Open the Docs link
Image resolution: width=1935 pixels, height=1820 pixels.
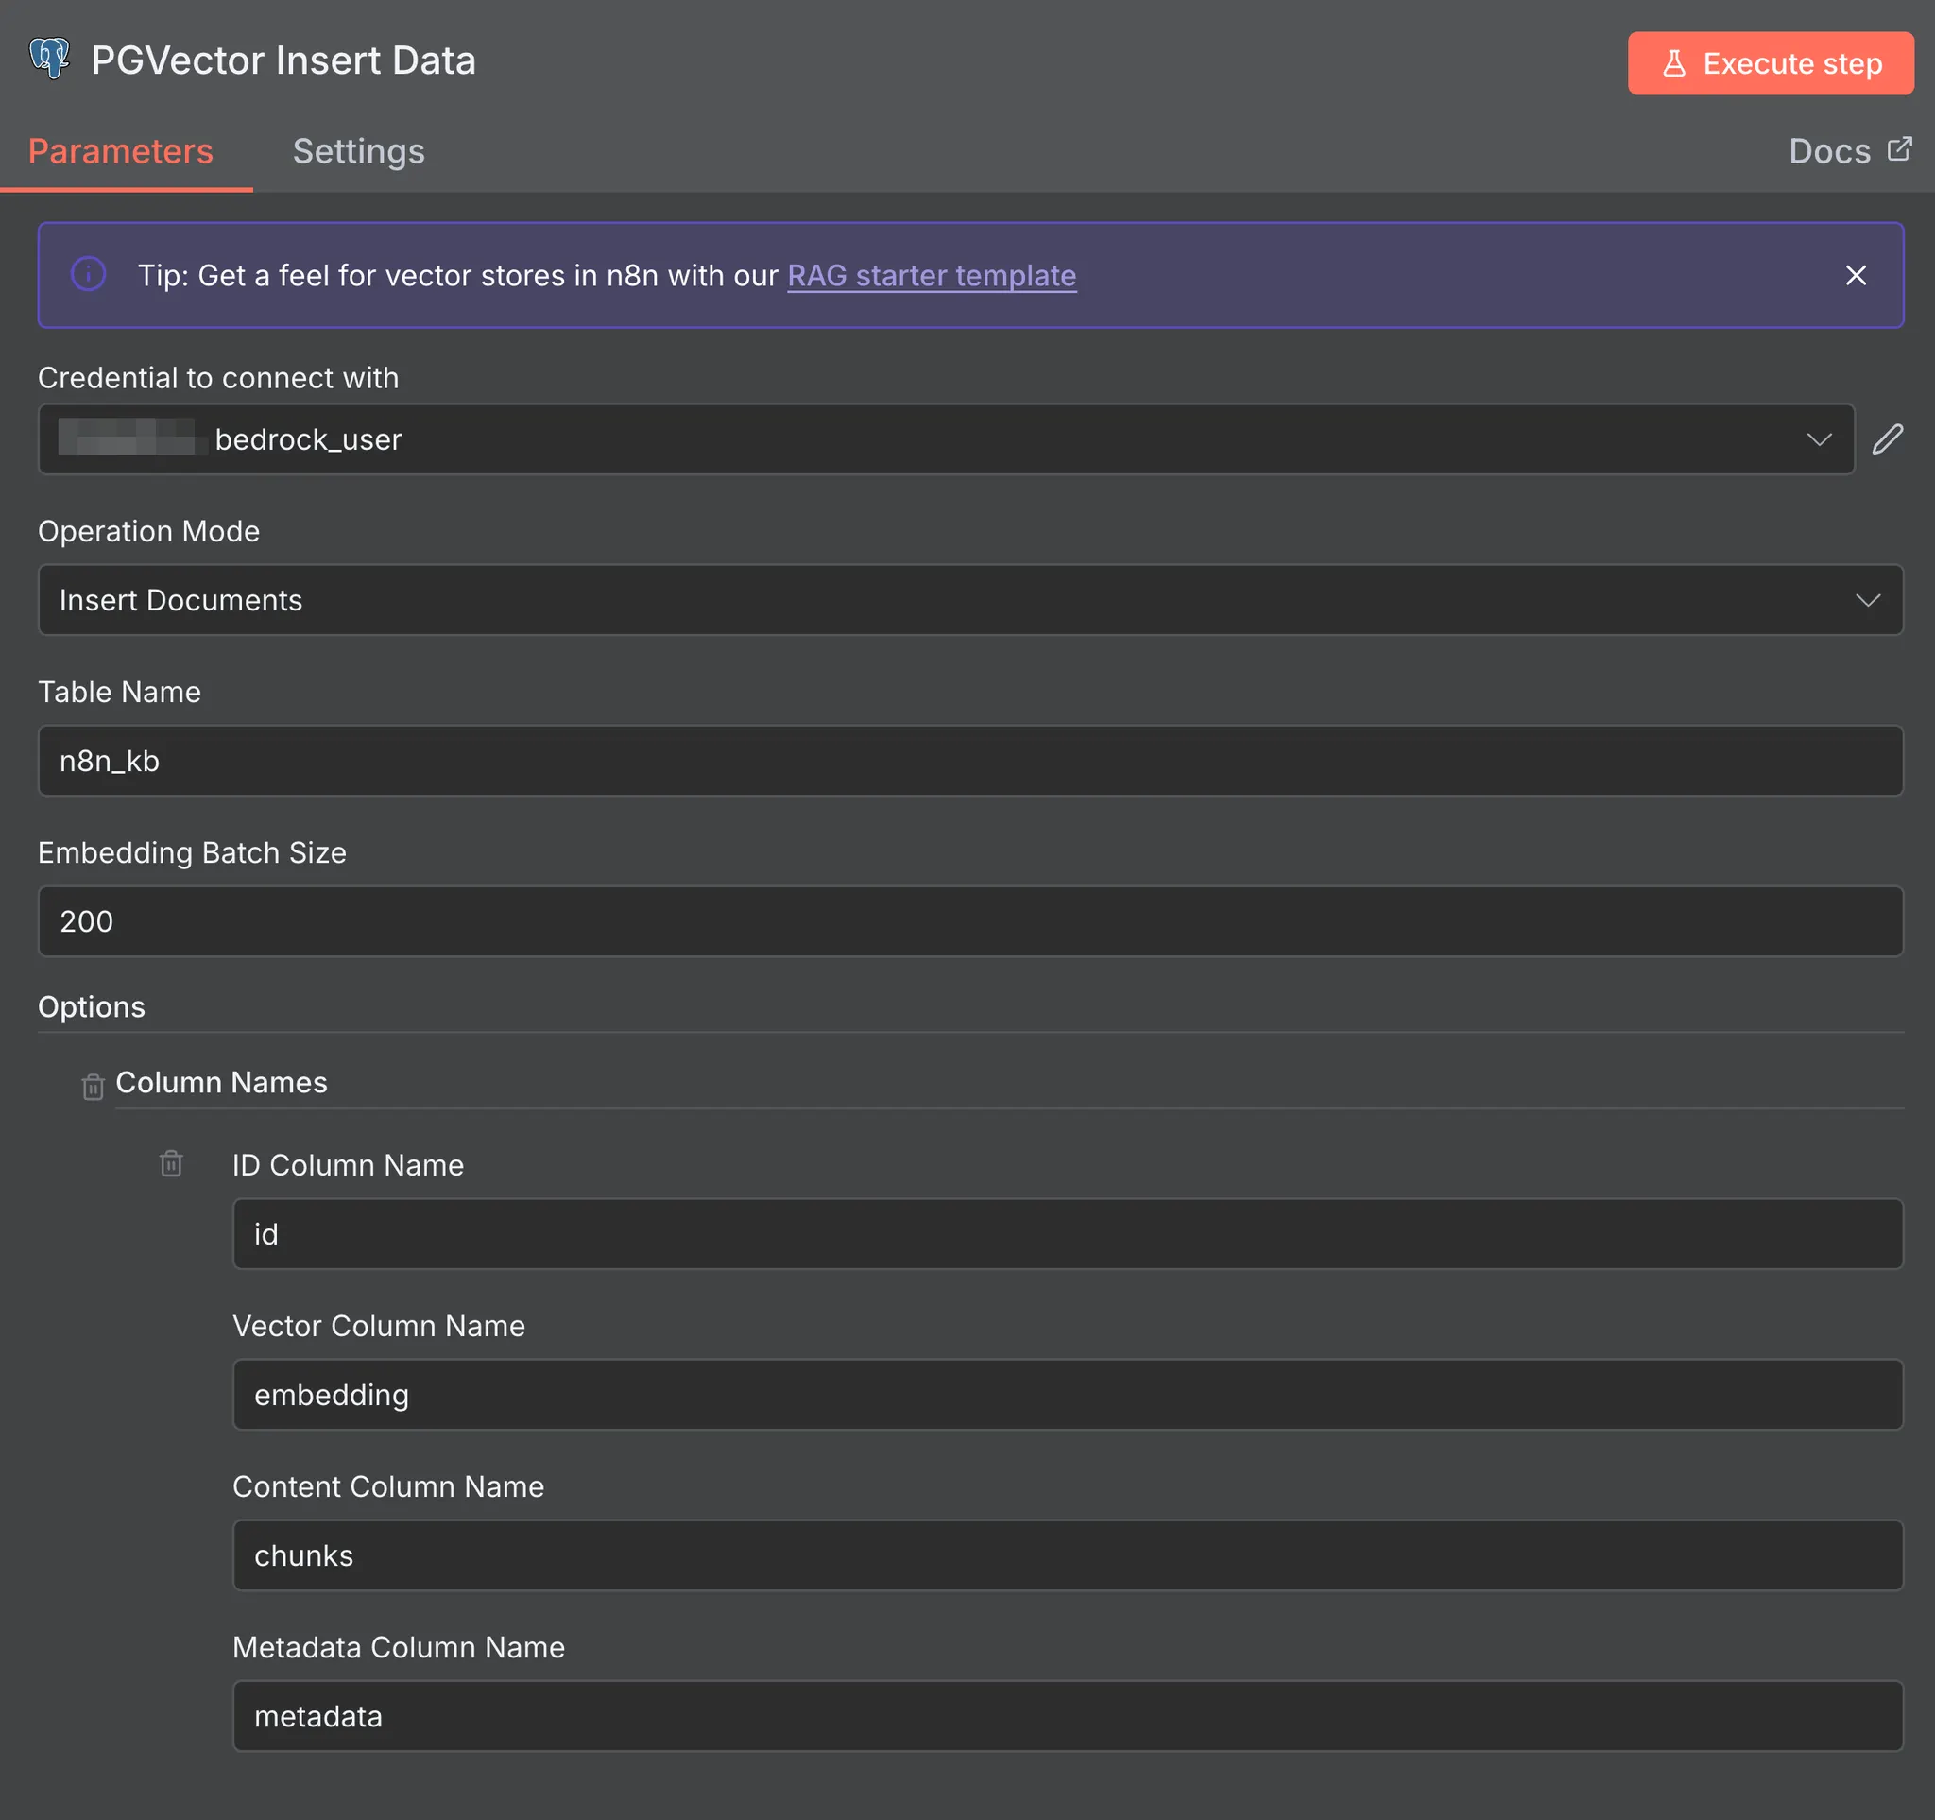(x=1829, y=151)
